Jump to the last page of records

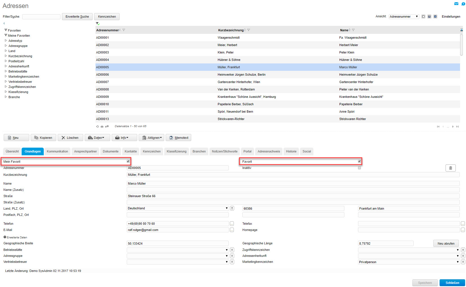(457, 127)
